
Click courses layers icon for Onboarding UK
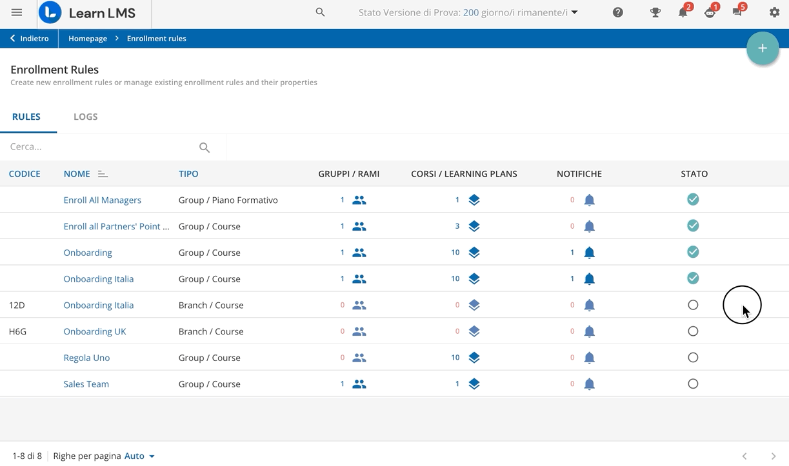(474, 332)
